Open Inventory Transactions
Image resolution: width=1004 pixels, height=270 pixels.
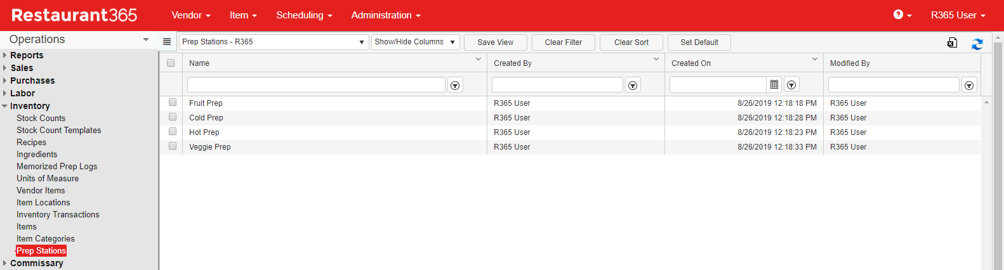click(58, 214)
